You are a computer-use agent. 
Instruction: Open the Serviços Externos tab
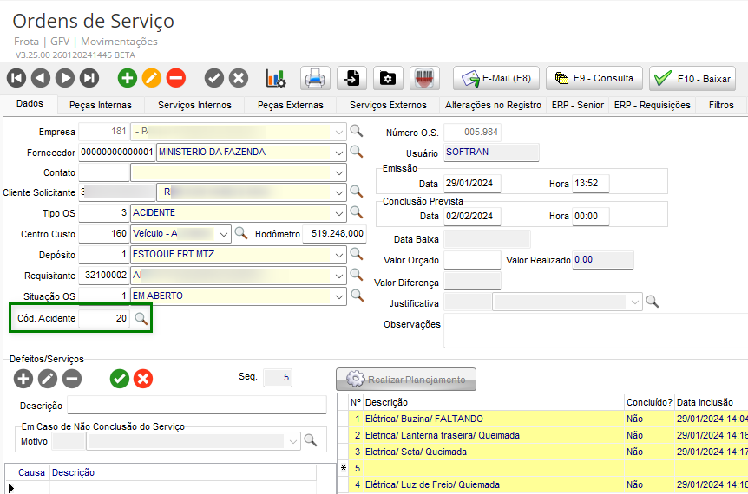388,105
